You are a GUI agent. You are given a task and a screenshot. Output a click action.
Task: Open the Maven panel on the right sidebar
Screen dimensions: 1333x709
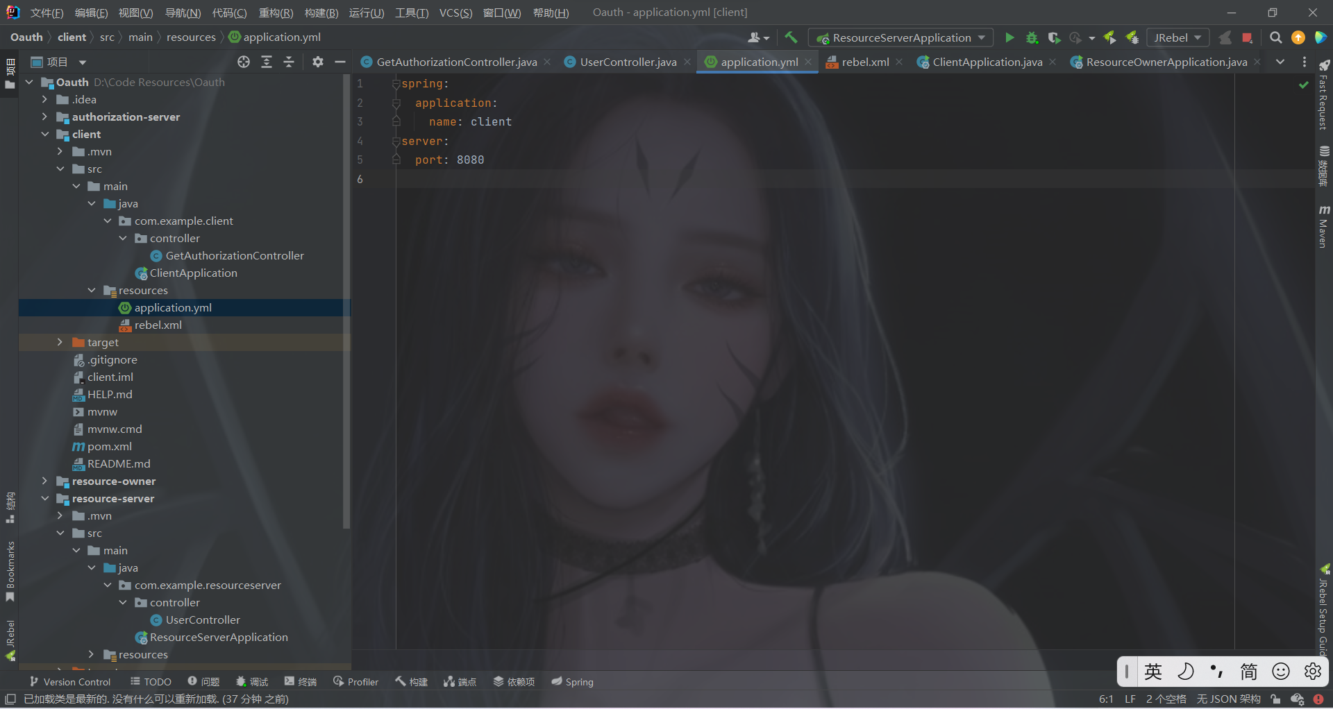[x=1325, y=222]
